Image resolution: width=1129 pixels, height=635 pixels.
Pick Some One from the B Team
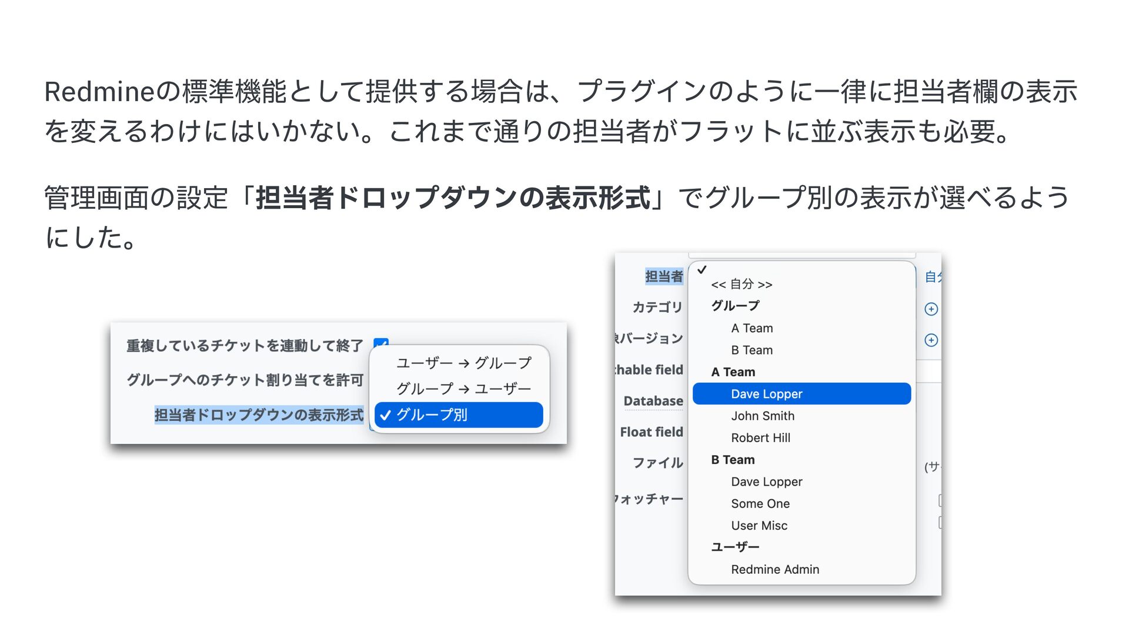pyautogui.click(x=760, y=504)
